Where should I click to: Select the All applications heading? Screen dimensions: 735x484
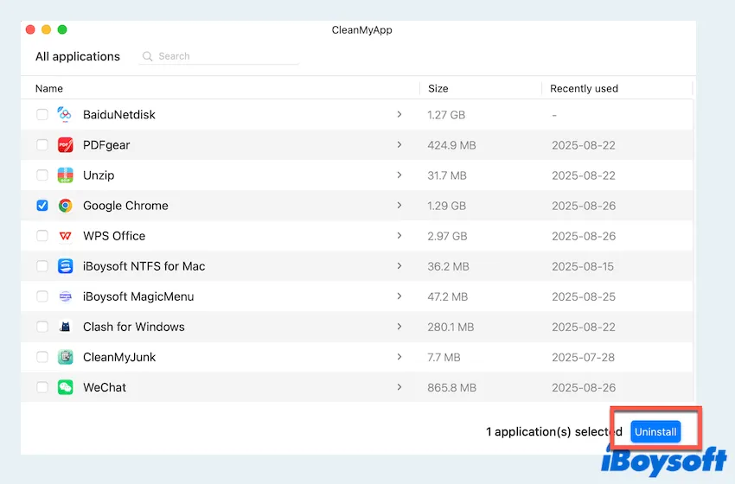[x=78, y=57]
